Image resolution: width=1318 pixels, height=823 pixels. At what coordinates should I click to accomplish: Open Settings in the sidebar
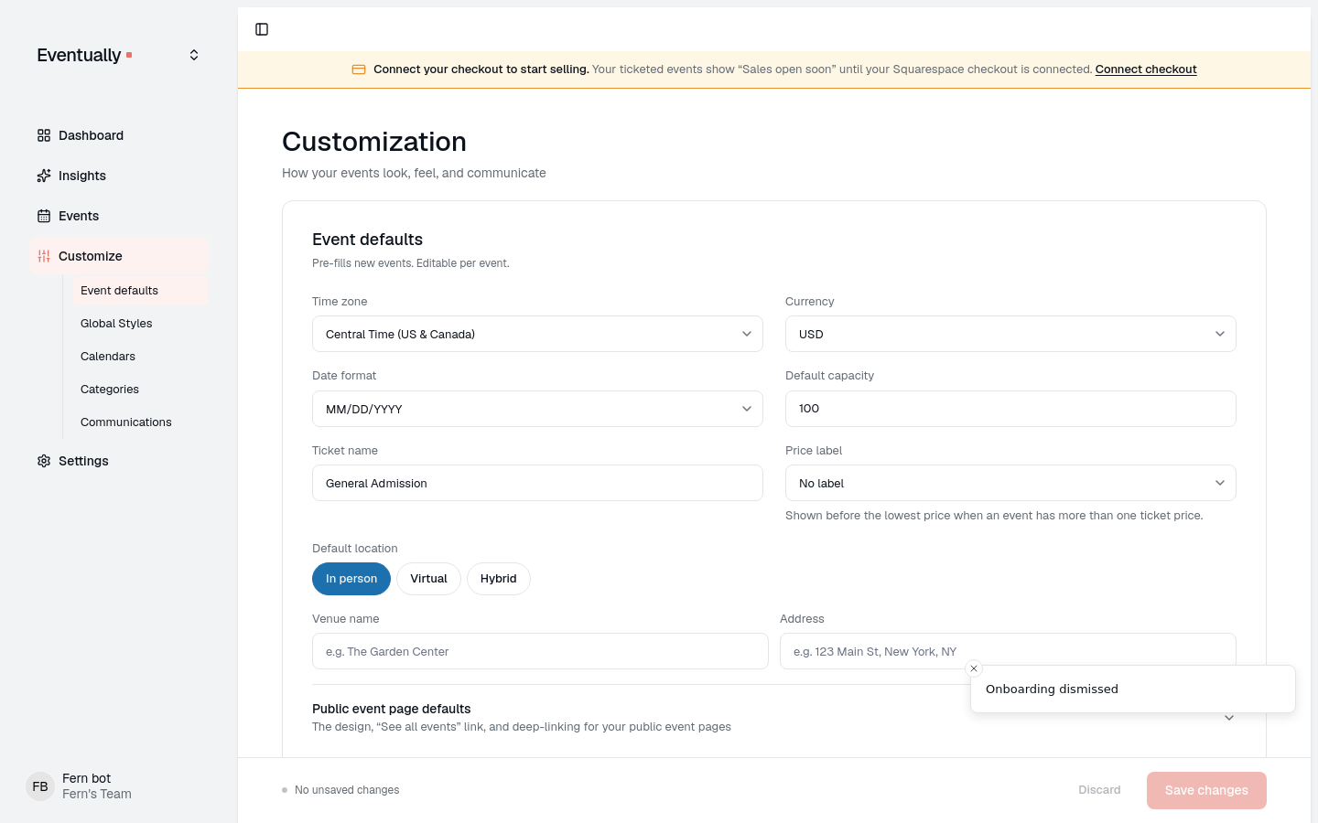coord(119,461)
